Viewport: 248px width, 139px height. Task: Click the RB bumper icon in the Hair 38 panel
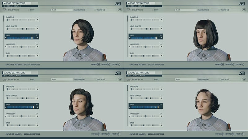244,10
